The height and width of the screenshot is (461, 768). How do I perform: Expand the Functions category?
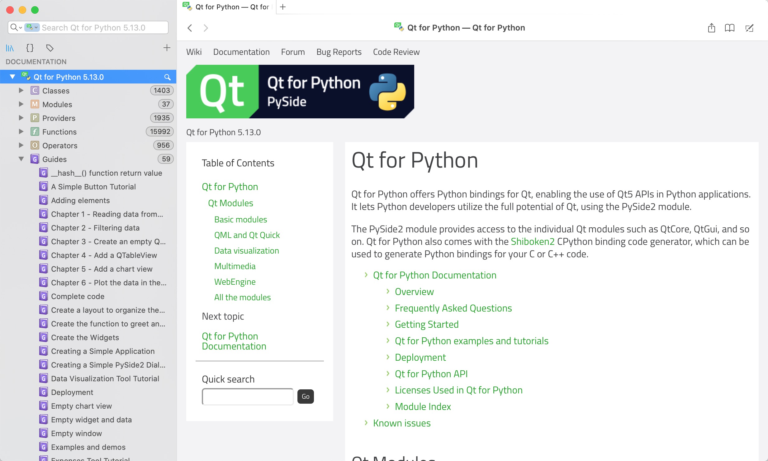pos(21,131)
